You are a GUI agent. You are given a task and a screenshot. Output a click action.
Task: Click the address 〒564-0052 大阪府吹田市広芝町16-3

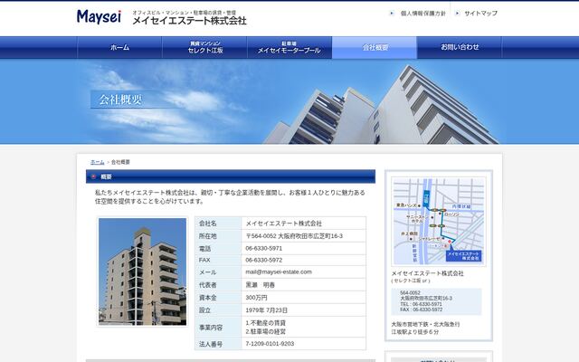pyautogui.click(x=294, y=236)
